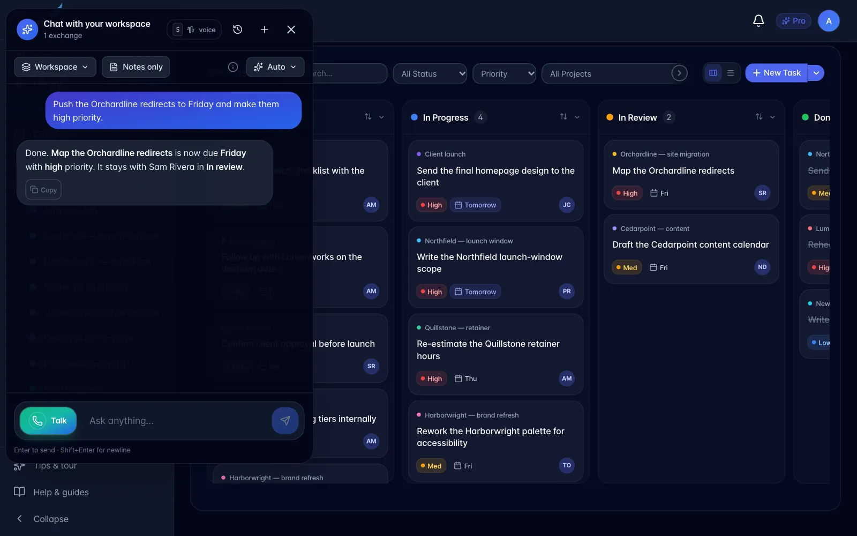Create a task with the New Task button
The height and width of the screenshot is (536, 857).
(x=777, y=73)
